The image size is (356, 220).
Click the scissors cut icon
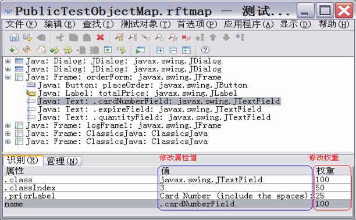(60, 37)
